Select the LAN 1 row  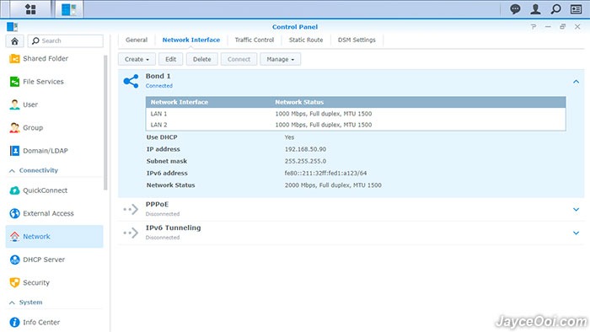pyautogui.click(x=356, y=114)
